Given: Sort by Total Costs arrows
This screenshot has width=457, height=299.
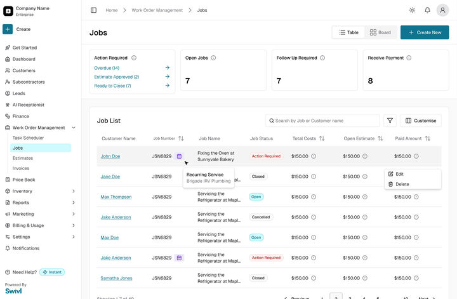Looking at the screenshot, I should coord(322,138).
